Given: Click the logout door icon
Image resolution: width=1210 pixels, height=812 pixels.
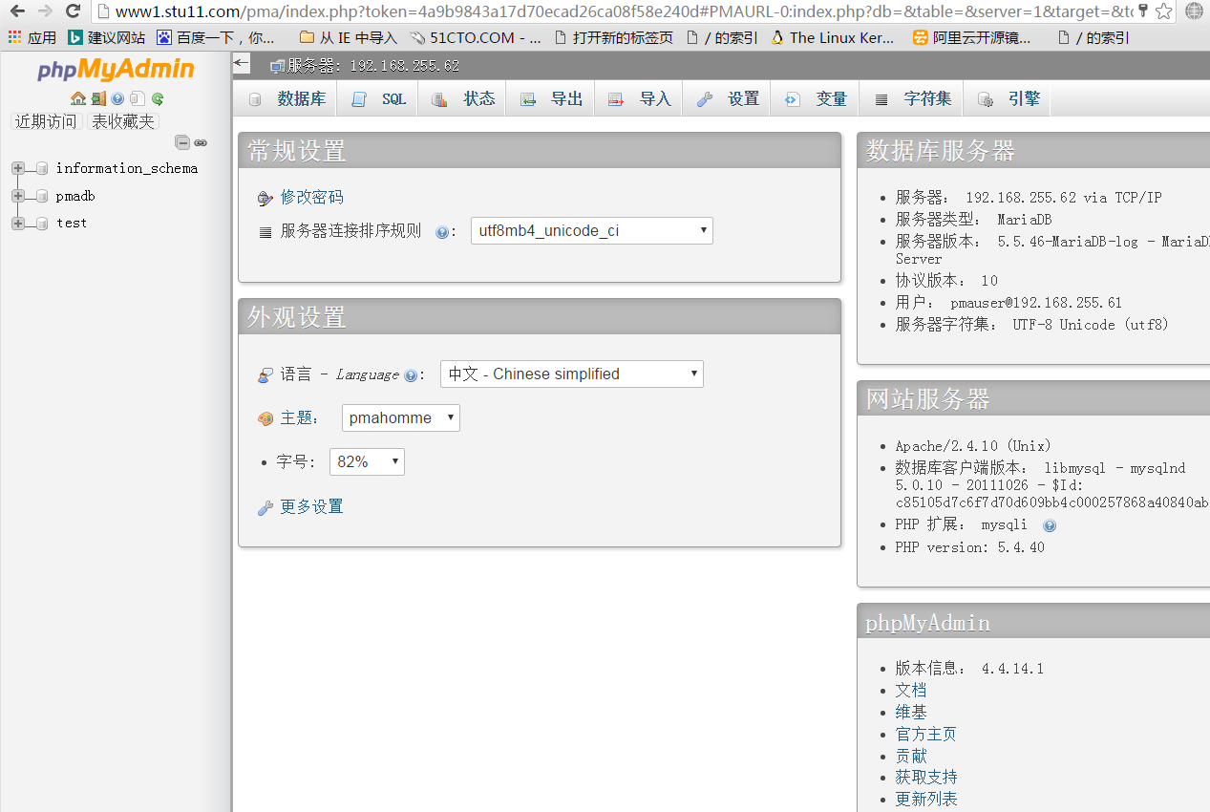Looking at the screenshot, I should [98, 98].
